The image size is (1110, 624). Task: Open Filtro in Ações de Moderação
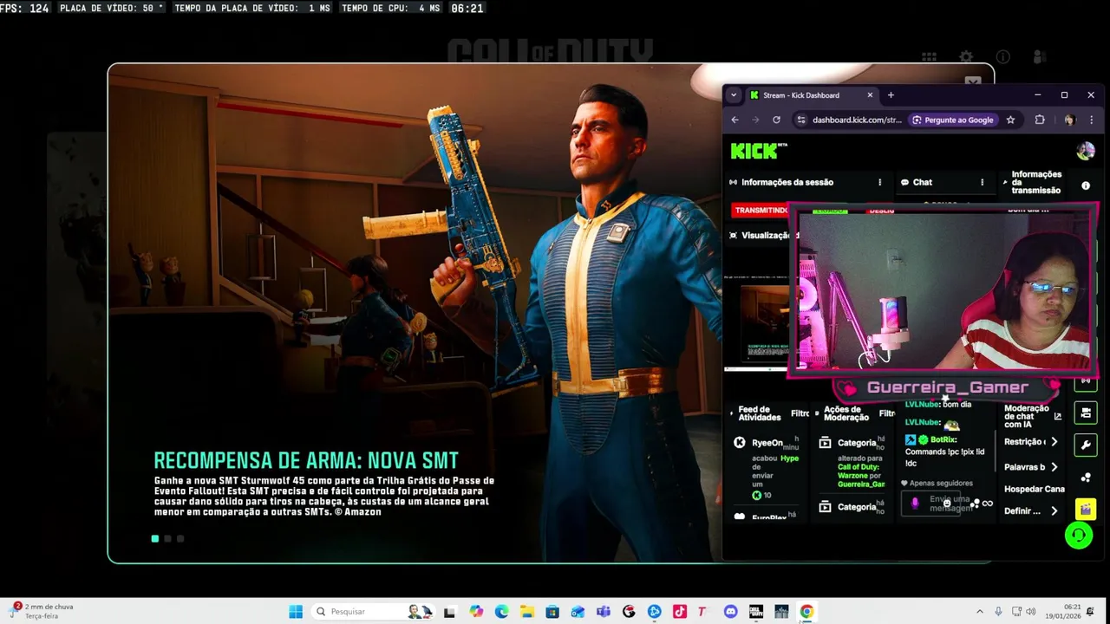click(886, 413)
